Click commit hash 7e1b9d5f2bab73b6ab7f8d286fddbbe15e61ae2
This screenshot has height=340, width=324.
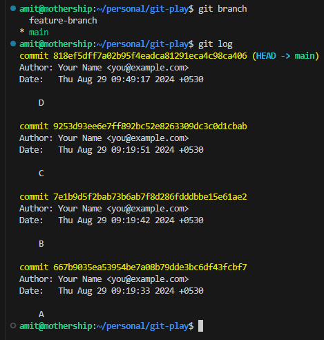coord(150,197)
